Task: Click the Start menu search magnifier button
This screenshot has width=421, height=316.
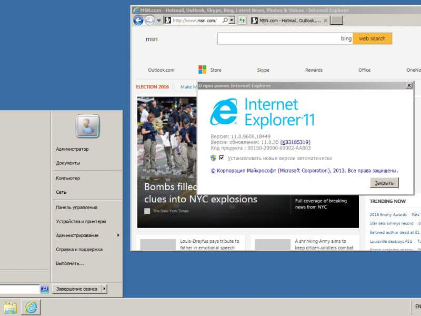Action: point(44,289)
